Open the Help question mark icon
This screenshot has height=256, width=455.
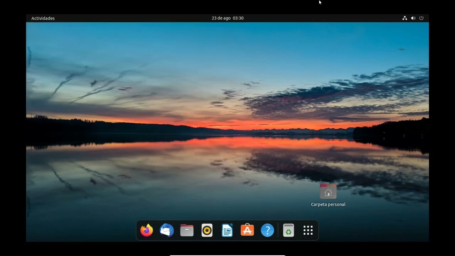[267, 230]
